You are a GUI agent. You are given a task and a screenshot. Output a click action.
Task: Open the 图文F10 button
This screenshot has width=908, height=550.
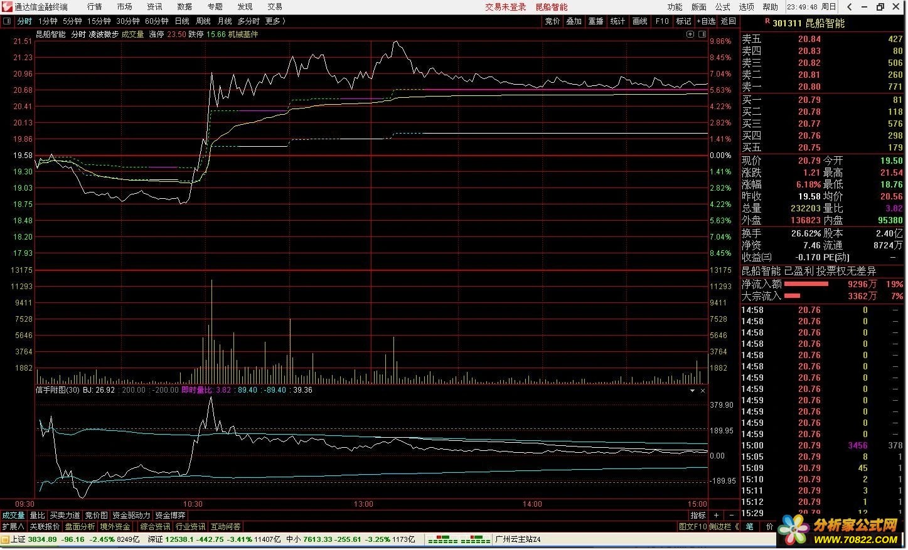[693, 527]
